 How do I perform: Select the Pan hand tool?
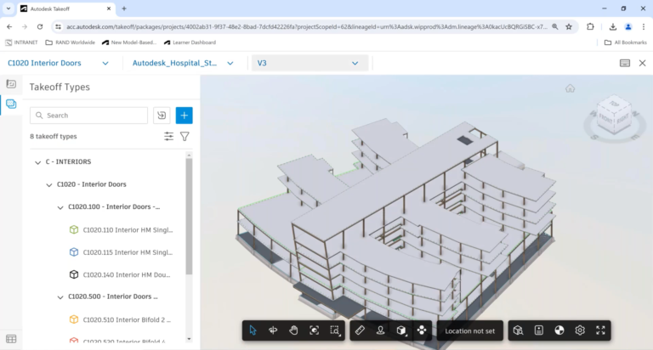pyautogui.click(x=293, y=330)
